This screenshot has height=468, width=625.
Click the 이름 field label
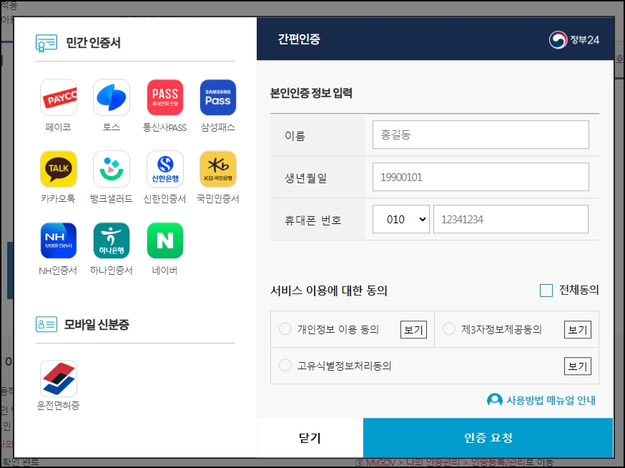[x=295, y=136]
